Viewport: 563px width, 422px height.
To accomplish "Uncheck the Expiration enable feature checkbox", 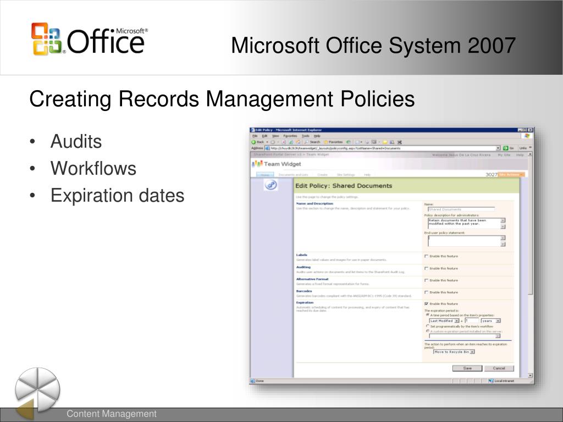I will (426, 304).
